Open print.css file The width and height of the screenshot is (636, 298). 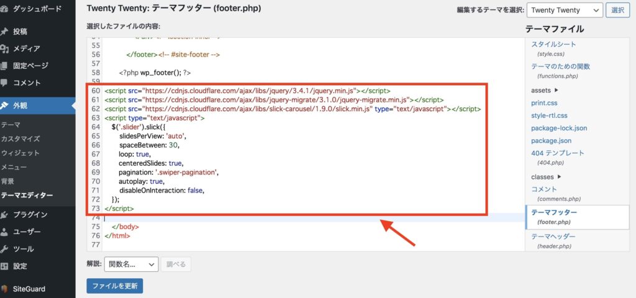click(x=544, y=103)
